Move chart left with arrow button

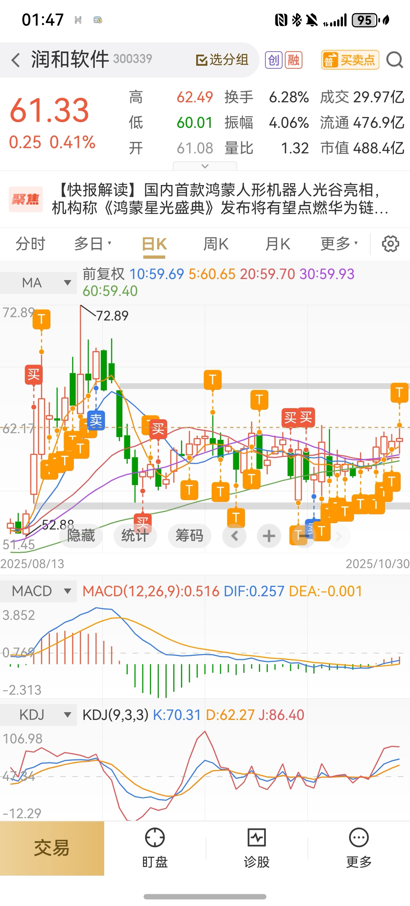coord(234,536)
